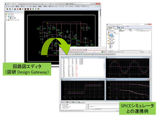Click the zoom magnifier icon in simulator toolbar
The width and height of the screenshot is (159, 116).
pyautogui.click(x=61, y=54)
